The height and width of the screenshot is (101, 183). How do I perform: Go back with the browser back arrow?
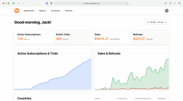pos(19,3)
